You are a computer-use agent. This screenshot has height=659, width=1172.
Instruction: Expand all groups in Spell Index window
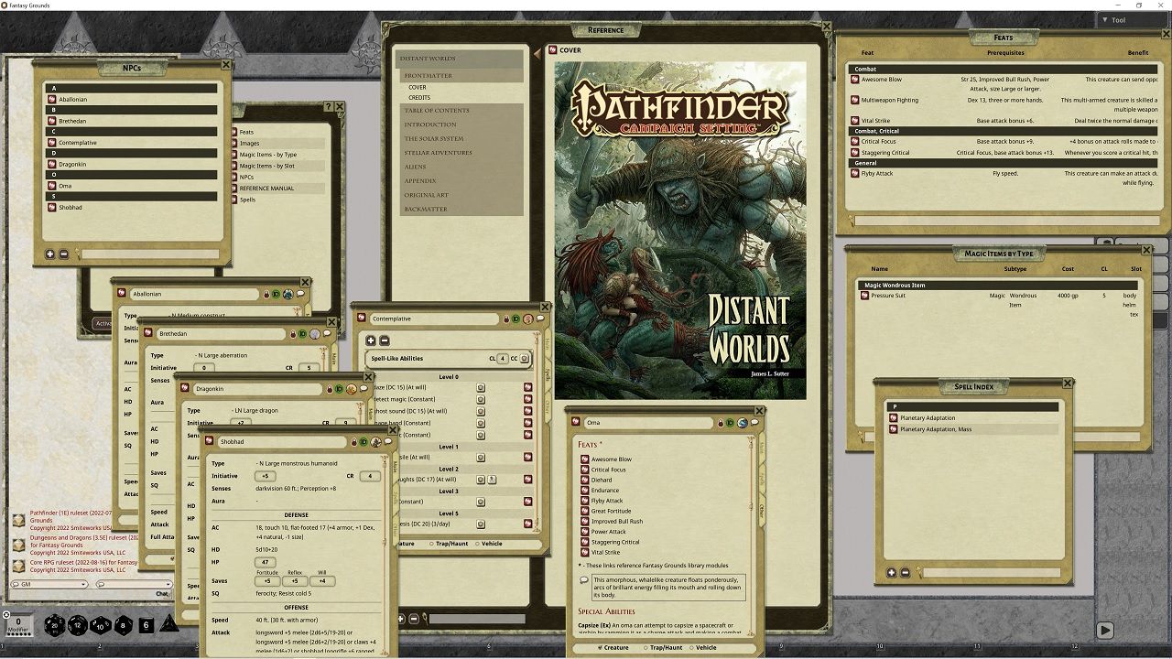pos(892,573)
